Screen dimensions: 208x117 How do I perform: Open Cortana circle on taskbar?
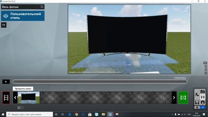[x=56, y=114]
